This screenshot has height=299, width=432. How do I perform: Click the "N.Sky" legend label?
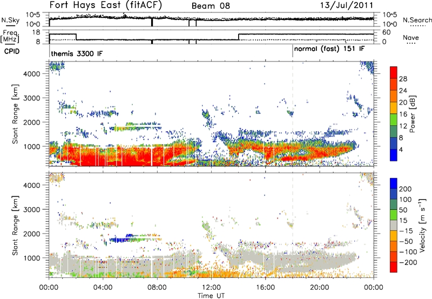point(10,20)
